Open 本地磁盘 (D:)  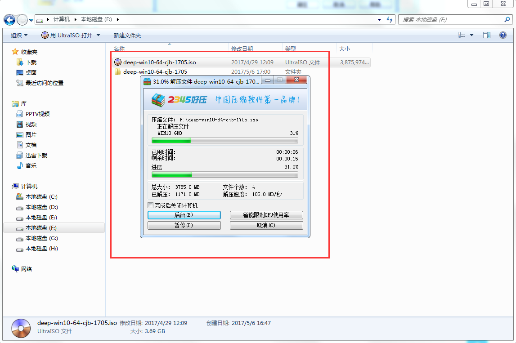pos(37,207)
